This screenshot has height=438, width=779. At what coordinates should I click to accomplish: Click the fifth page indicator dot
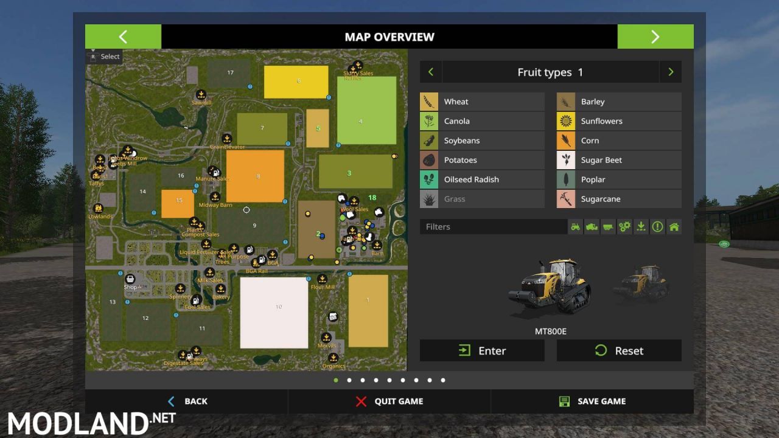pos(389,380)
